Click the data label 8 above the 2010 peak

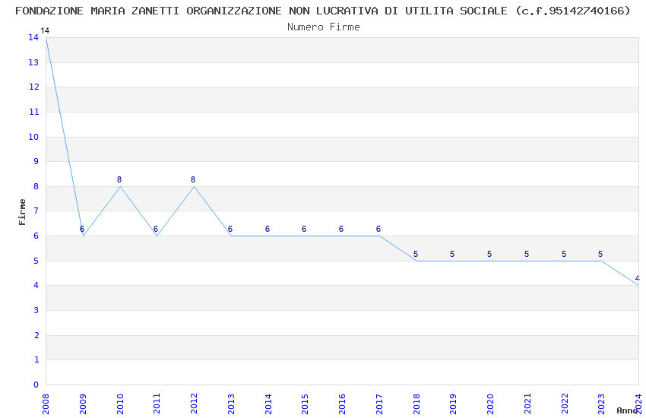click(x=119, y=179)
